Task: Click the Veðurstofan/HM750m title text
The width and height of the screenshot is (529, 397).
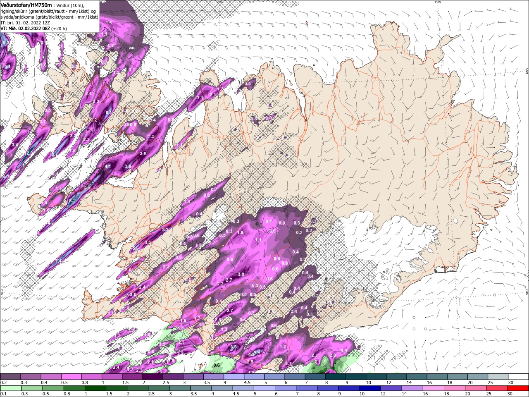Action: coord(26,5)
